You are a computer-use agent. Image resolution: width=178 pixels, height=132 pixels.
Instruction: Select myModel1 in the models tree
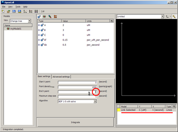16,29
